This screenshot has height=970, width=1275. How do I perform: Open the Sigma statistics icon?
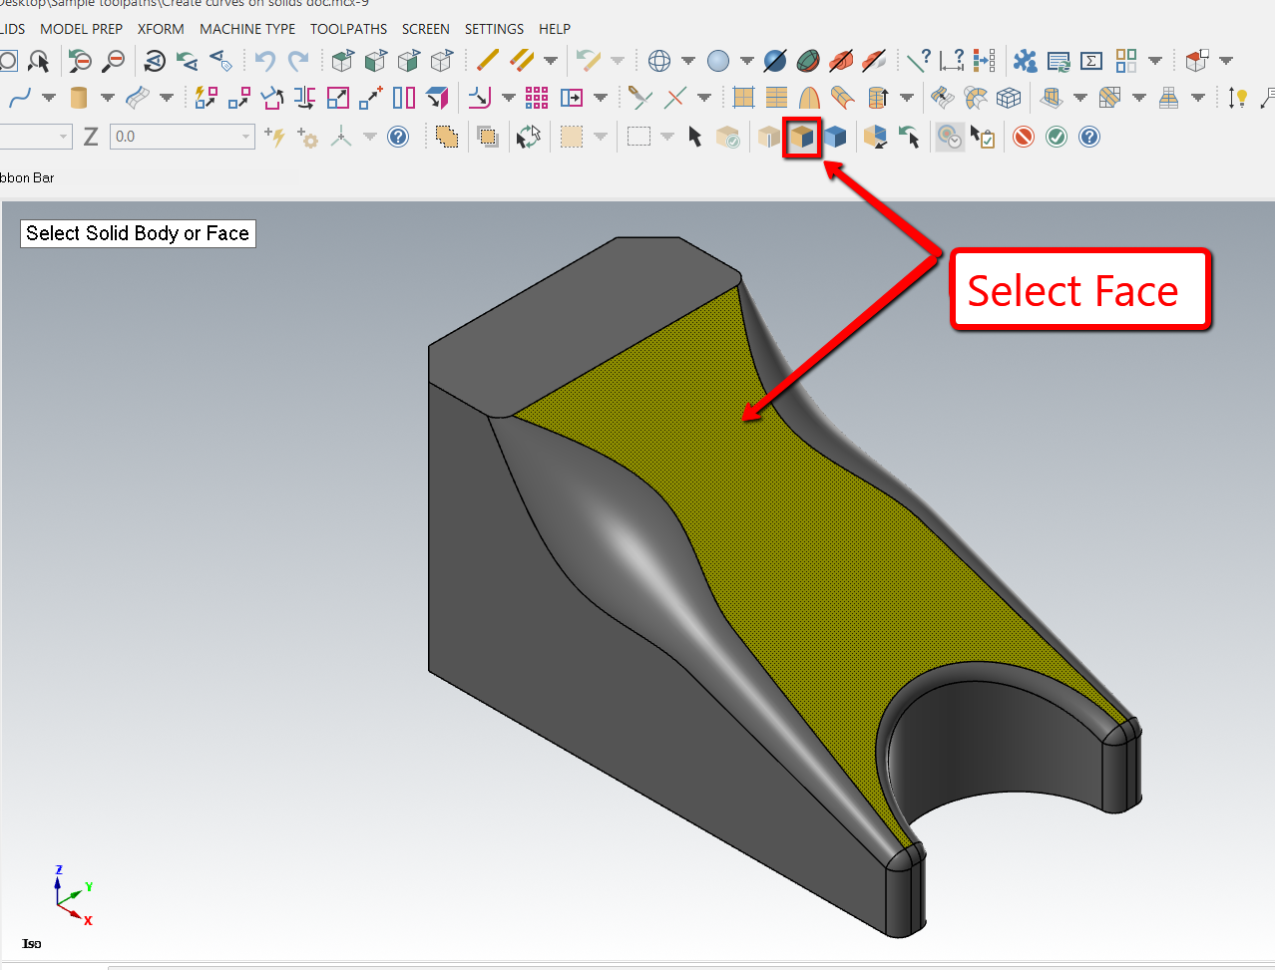click(x=1091, y=61)
